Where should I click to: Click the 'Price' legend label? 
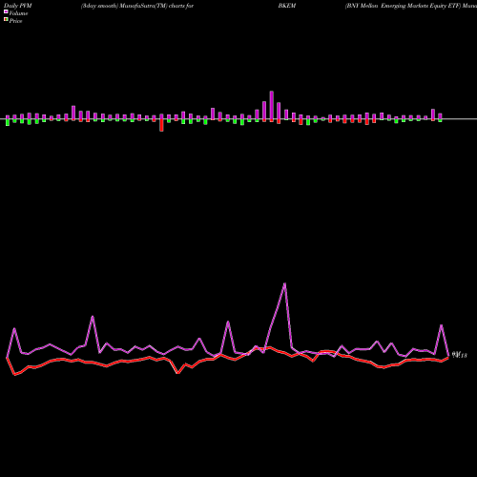coord(15,21)
